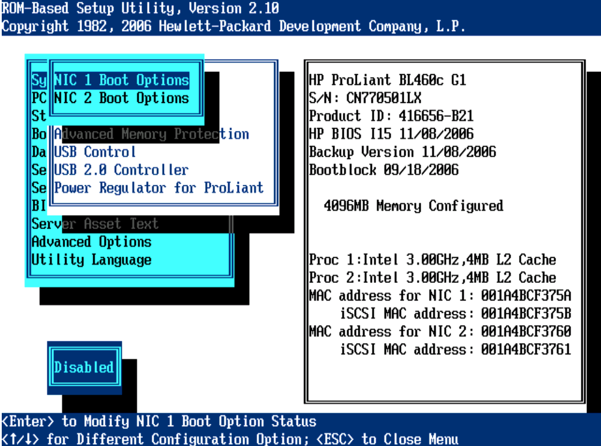601x446 pixels.
Task: Click the Product ID 416656-B21 line
Action: [391, 116]
